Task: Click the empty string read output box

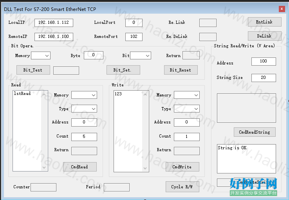Action: click(246, 108)
